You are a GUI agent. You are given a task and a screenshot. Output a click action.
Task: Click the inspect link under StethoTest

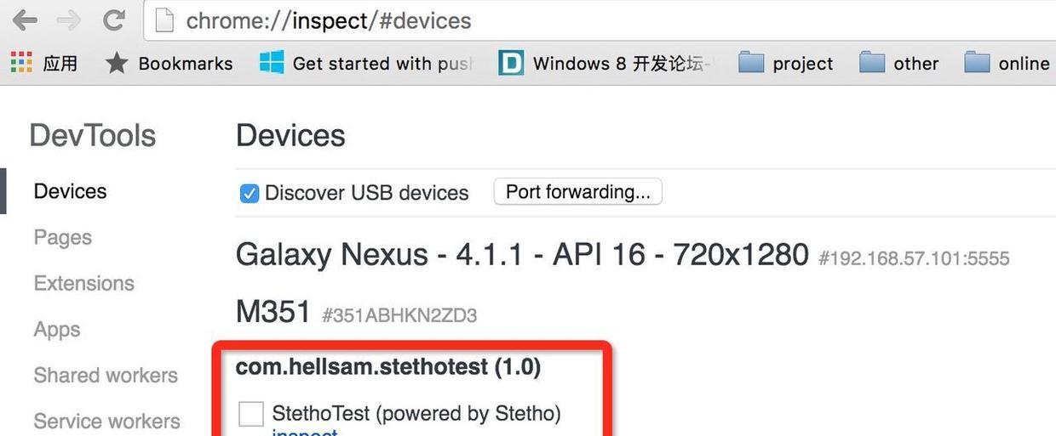coord(304,433)
